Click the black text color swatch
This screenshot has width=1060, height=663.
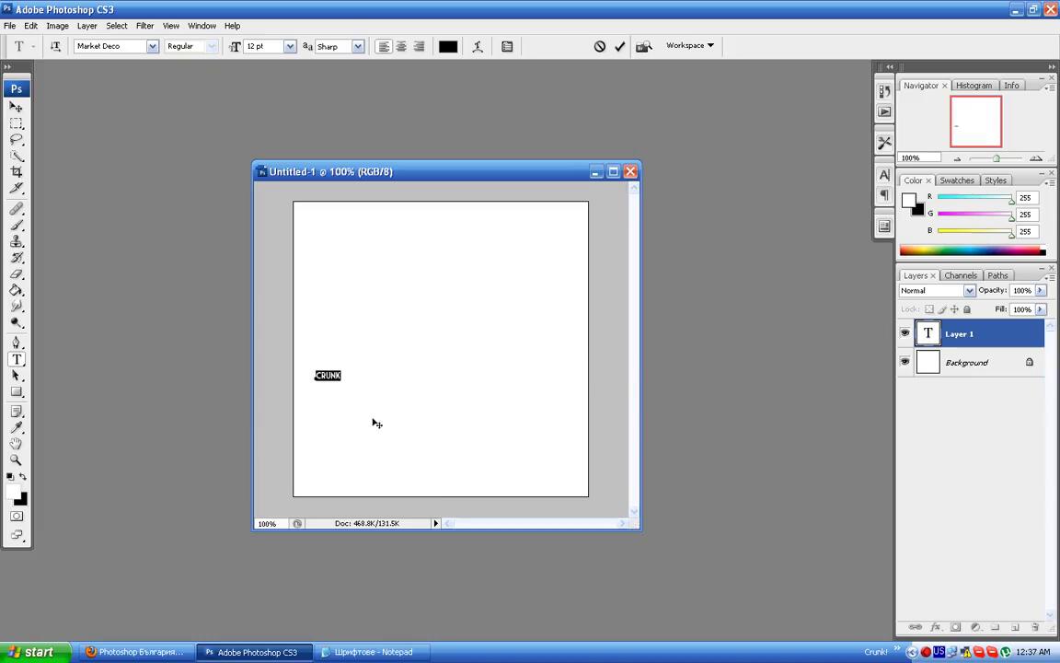(x=448, y=46)
